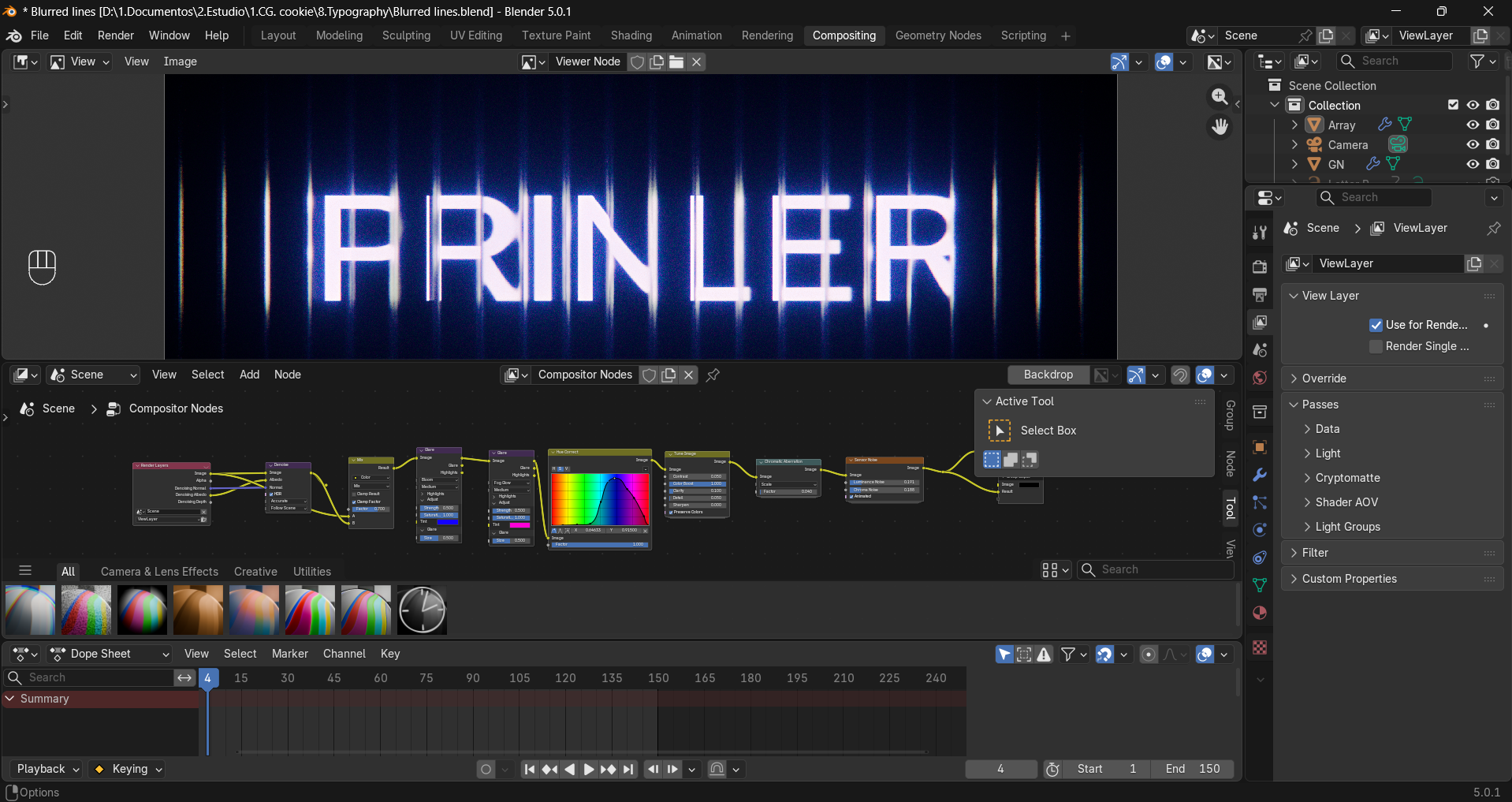This screenshot has width=1512, height=802.
Task: Pin the compositor node tree
Action: tap(713, 375)
